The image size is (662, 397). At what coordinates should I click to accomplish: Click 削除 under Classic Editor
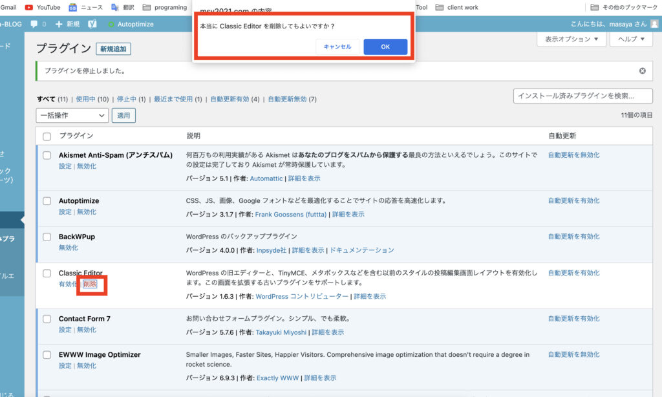(x=90, y=284)
